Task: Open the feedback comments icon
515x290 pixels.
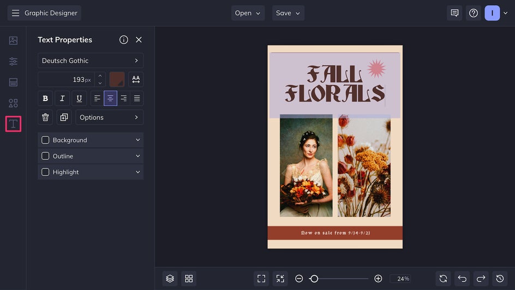Action: [454, 13]
